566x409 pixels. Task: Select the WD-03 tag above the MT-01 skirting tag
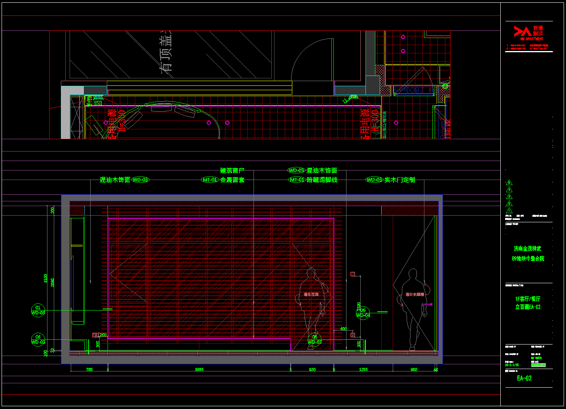click(297, 170)
